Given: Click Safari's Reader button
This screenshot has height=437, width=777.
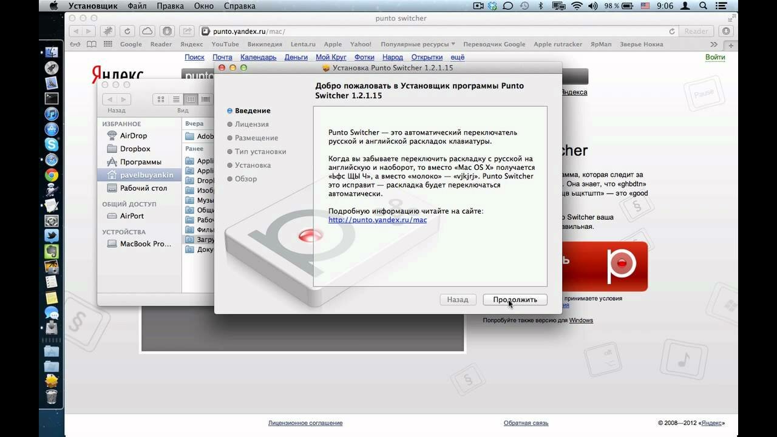Looking at the screenshot, I should pos(696,32).
